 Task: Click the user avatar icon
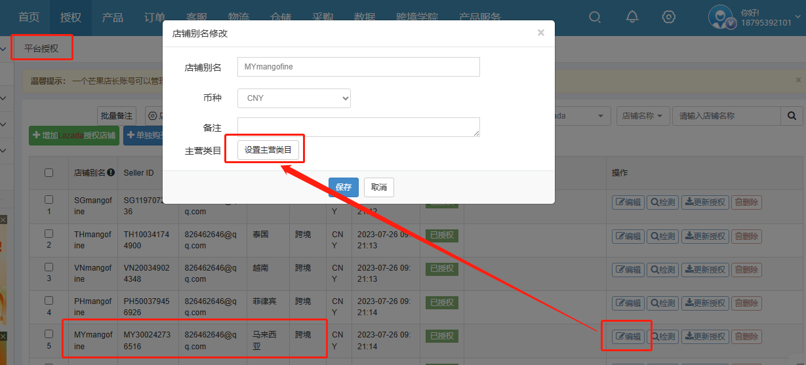[721, 17]
